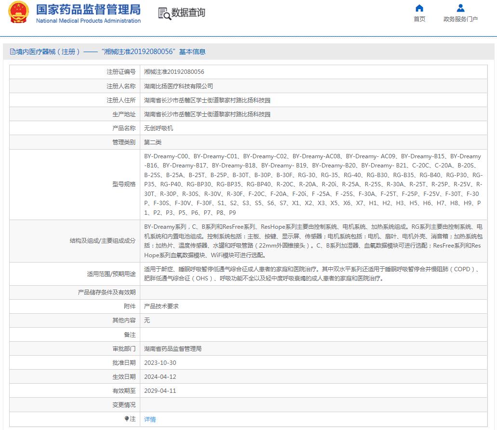
Task: Click the approval date 2023-10-30
Action: [x=160, y=363]
